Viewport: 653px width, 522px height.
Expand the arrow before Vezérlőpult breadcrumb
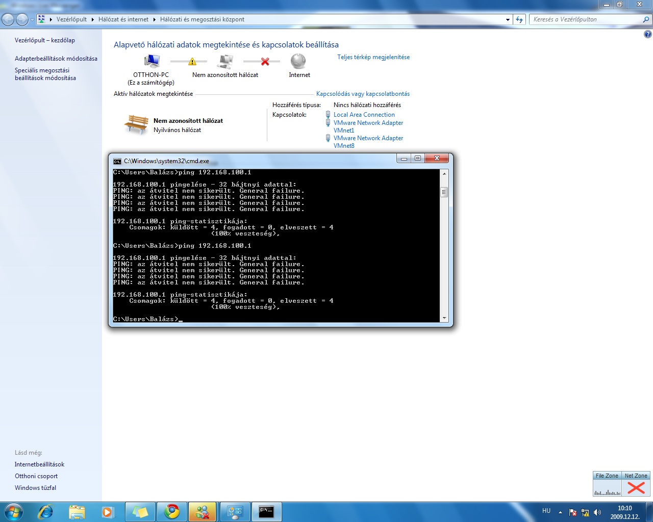(x=51, y=19)
